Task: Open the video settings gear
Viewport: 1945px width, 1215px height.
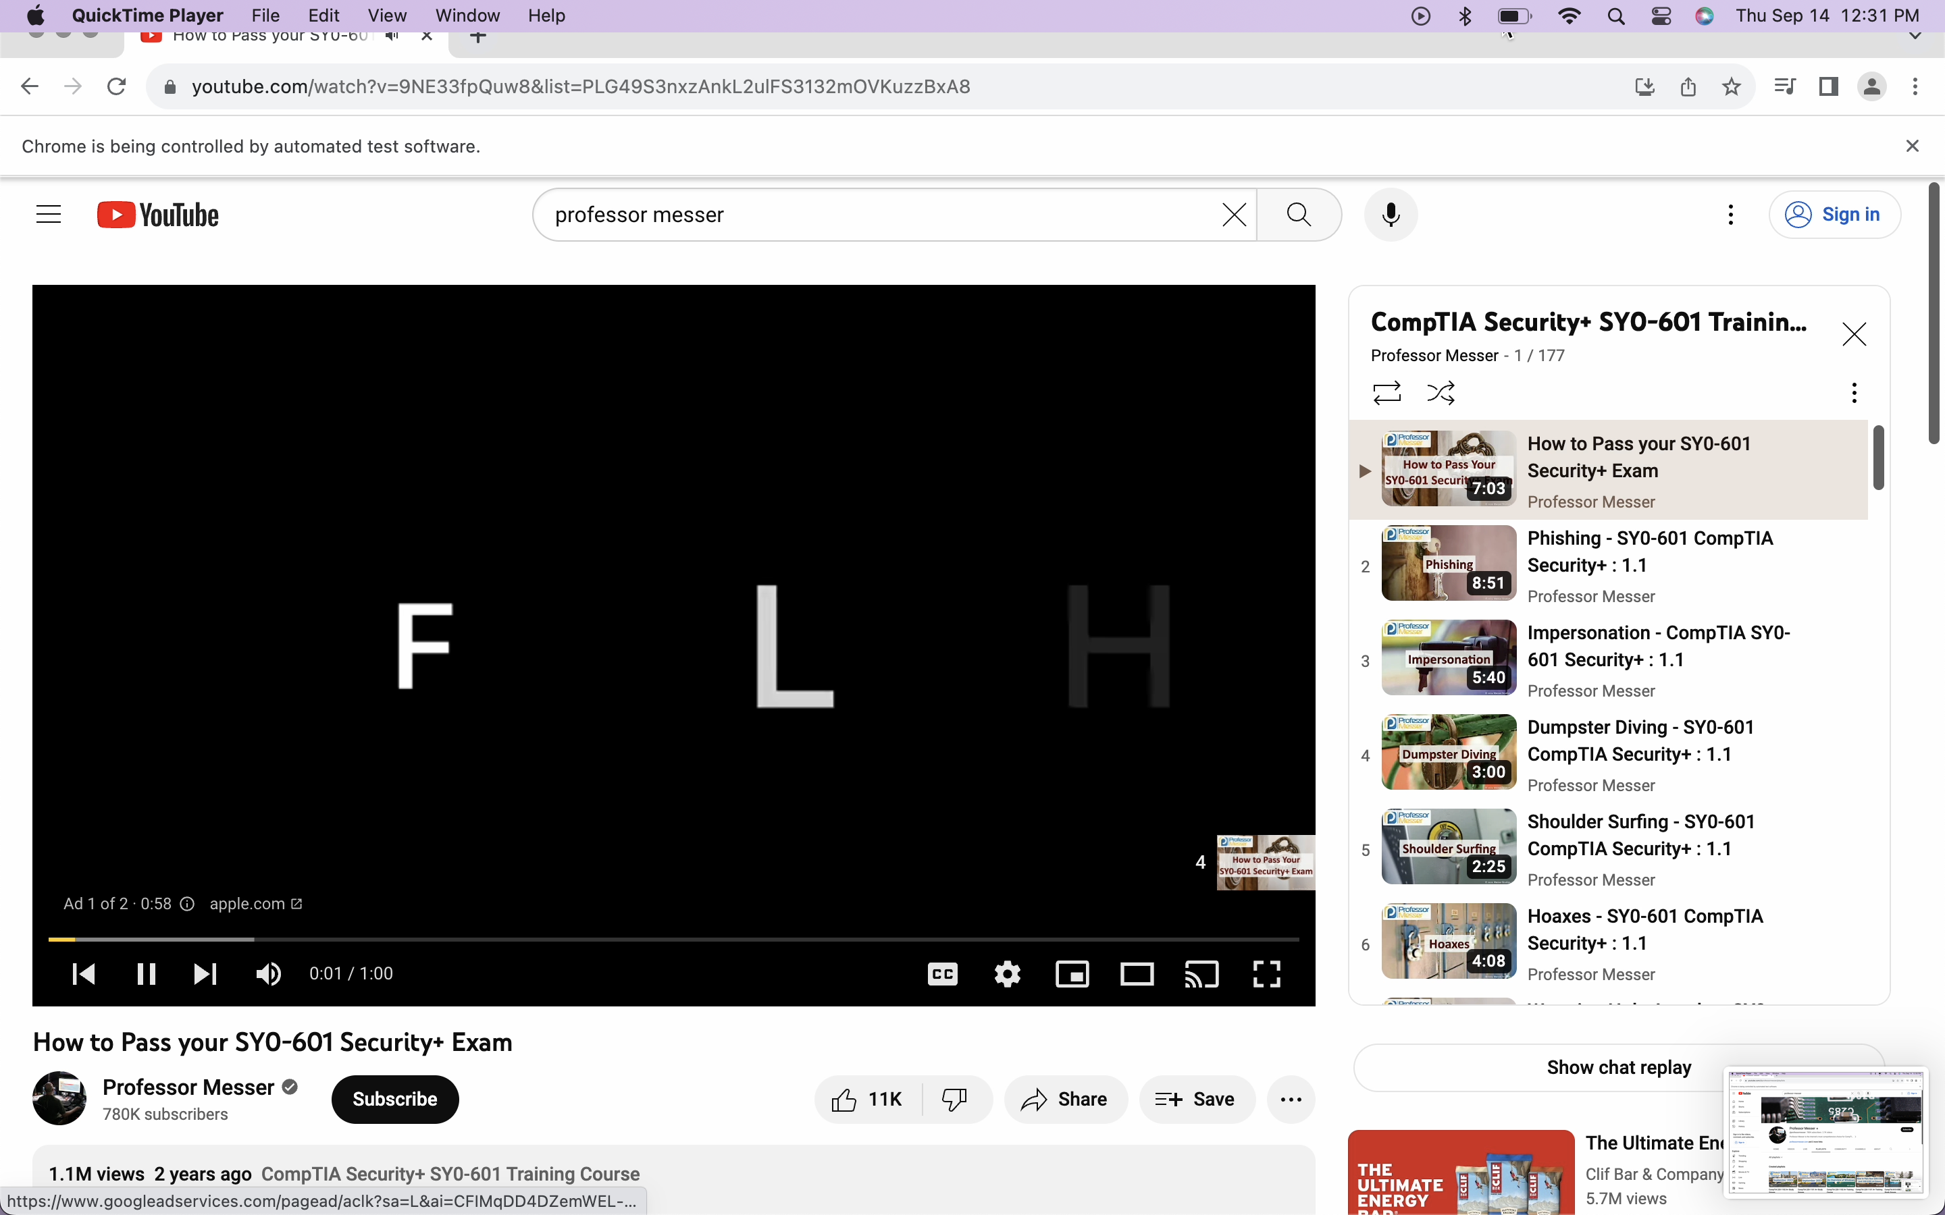Action: click(1007, 974)
